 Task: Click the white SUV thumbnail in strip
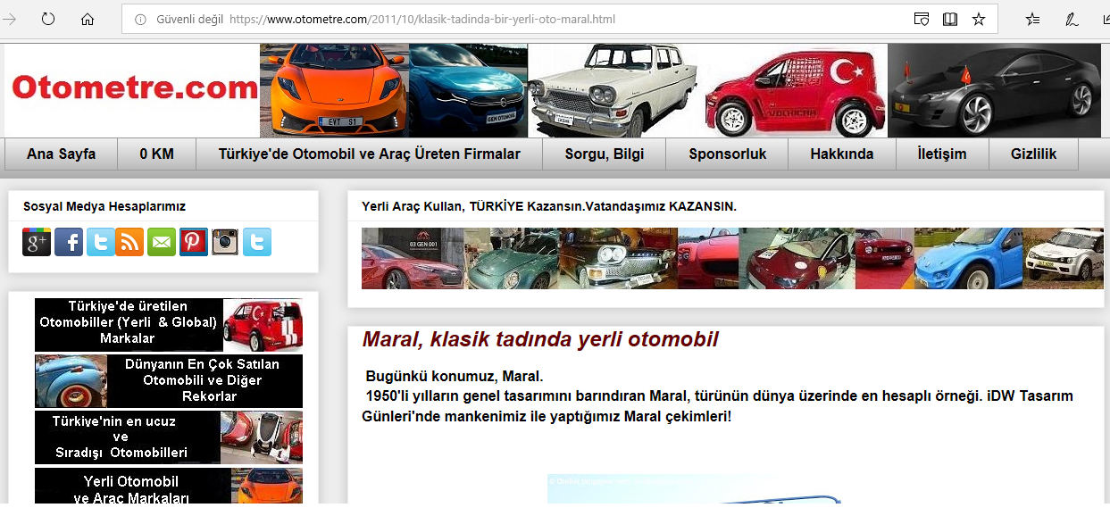tap(1063, 259)
